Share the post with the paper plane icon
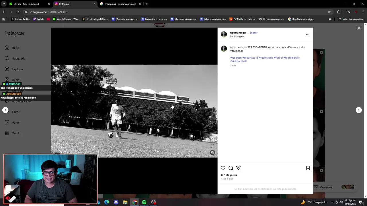Image resolution: width=367 pixels, height=206 pixels. 238,168
